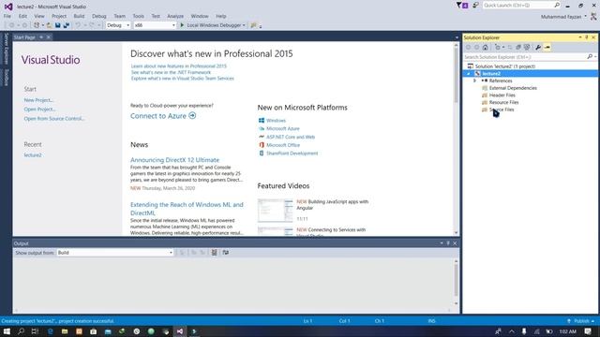This screenshot has width=600, height=337.
Task: Open the Tools menu
Action: [139, 16]
